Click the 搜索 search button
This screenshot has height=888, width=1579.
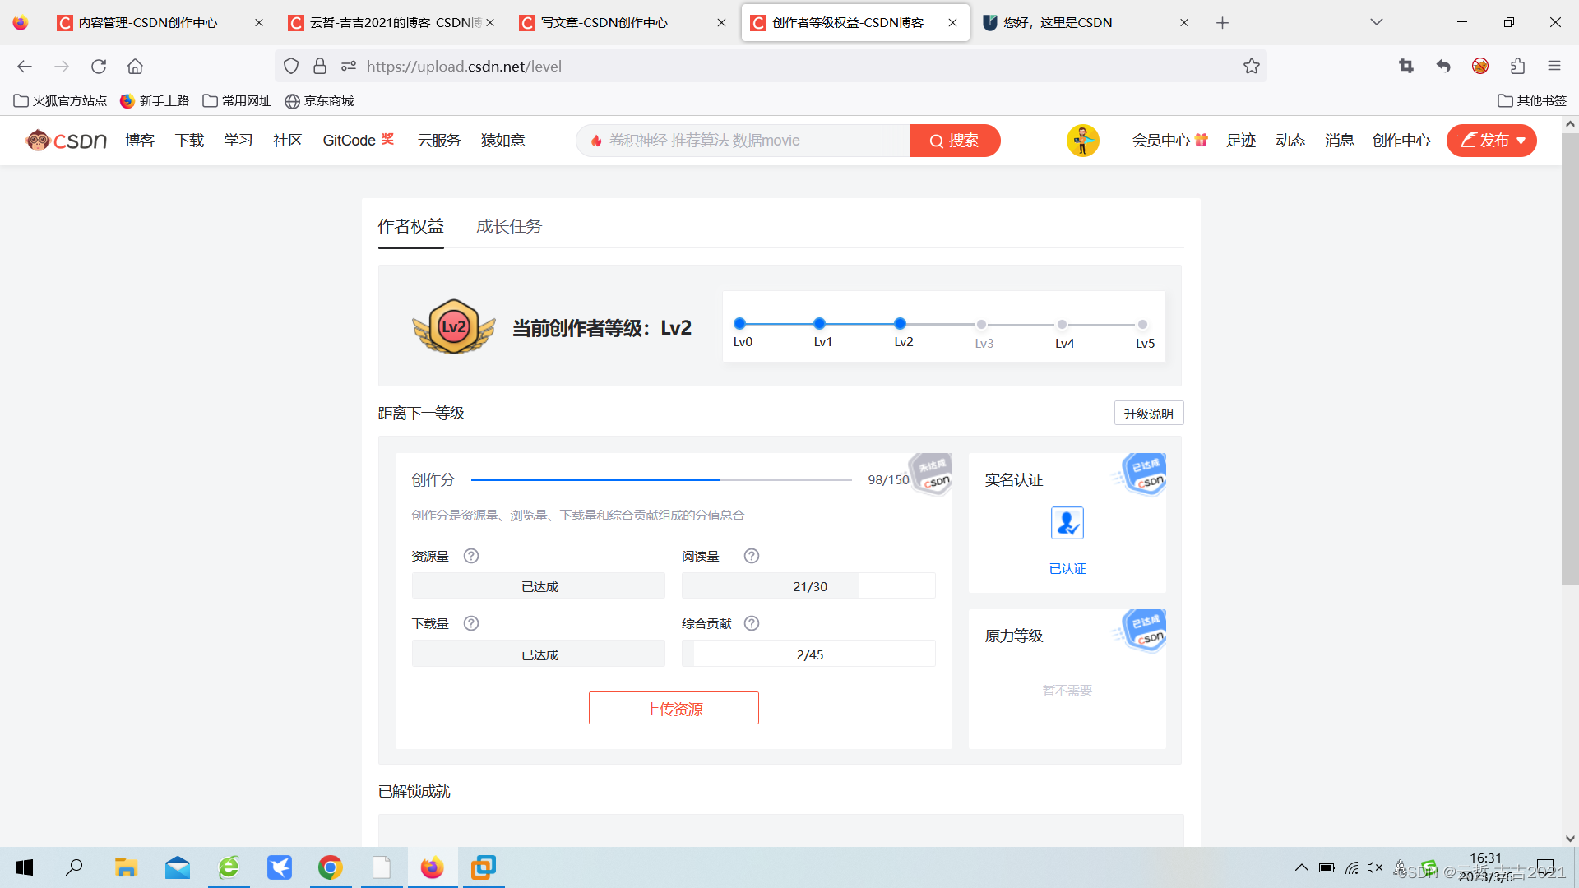click(x=955, y=140)
